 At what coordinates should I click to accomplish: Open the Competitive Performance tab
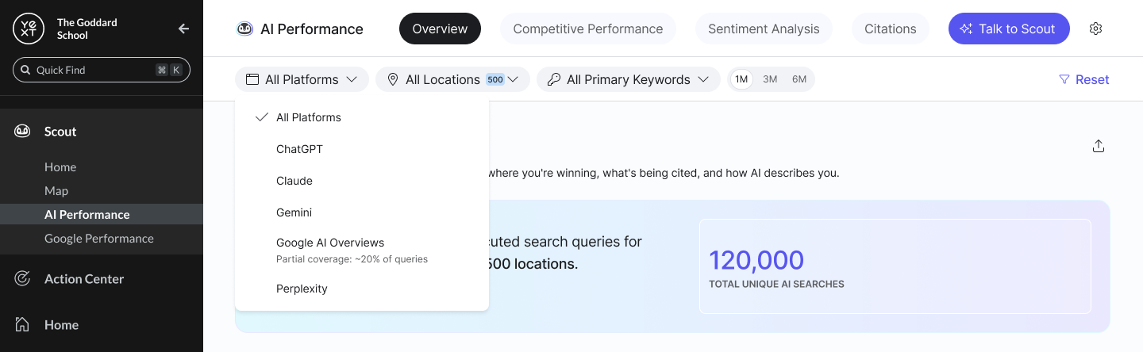point(588,29)
